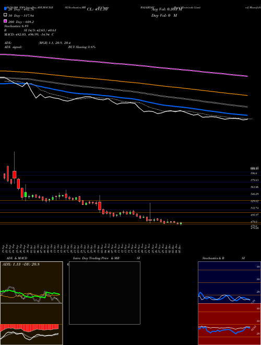The image size is (261, 345).
Task: Click the 'Day Vol: 0 M' label
Action: [164, 16]
